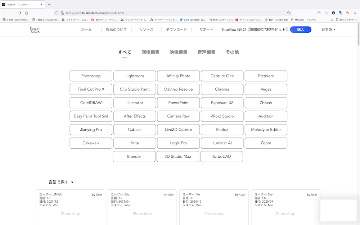Filter presets by Lightroom

[135, 76]
